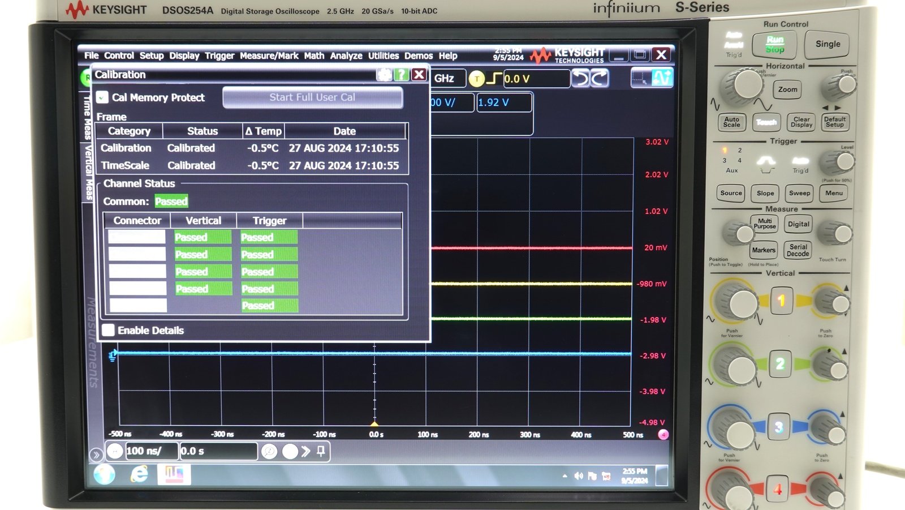Open the Time Meas side tab
Screen dimensions: 905x510
click(x=87, y=118)
